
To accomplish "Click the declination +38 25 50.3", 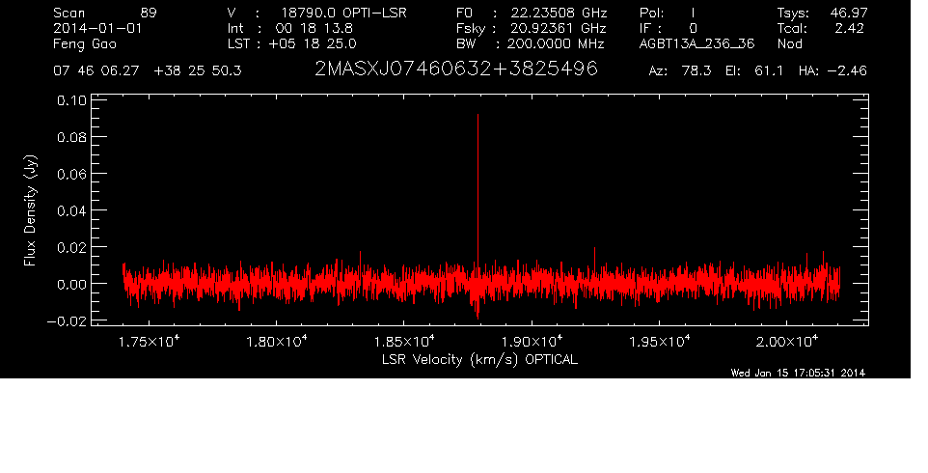I will click(197, 71).
